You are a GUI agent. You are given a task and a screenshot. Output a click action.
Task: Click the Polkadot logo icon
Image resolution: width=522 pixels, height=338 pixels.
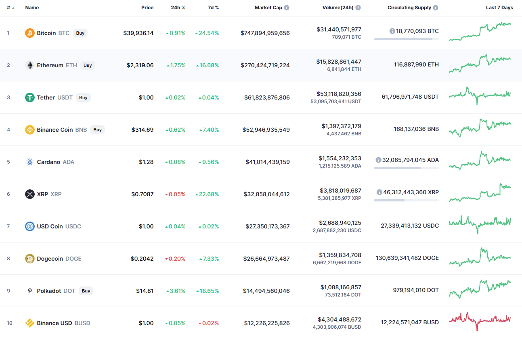[x=30, y=291]
